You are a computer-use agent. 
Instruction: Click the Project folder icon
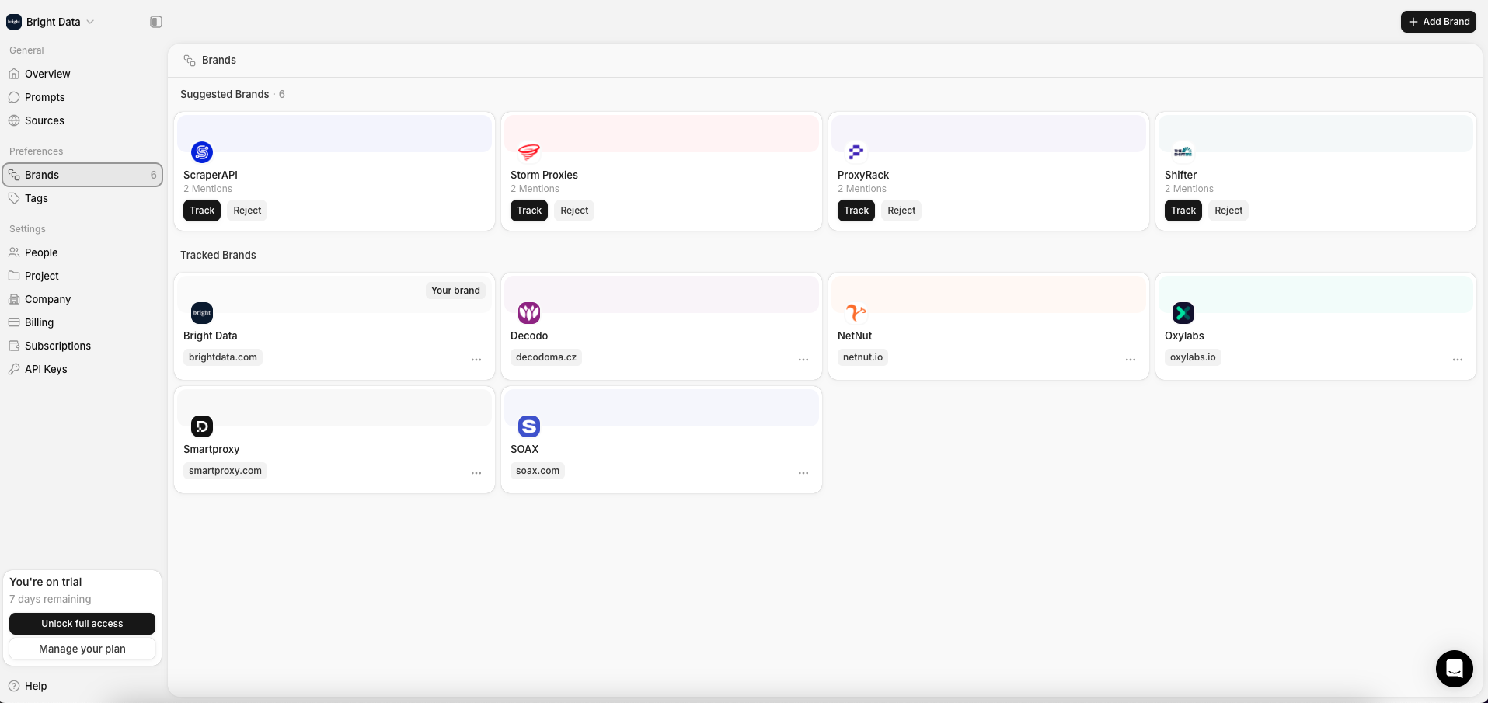(x=14, y=276)
